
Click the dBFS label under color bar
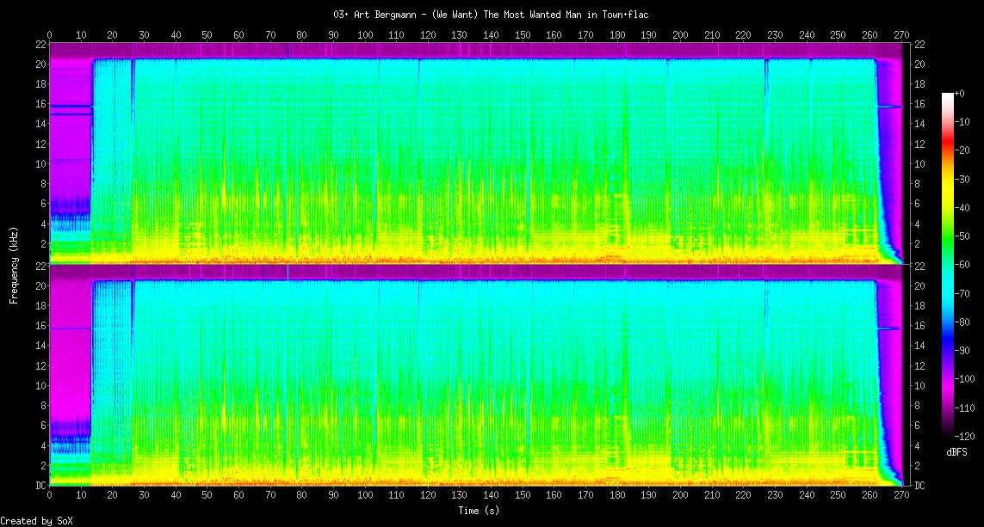tap(957, 452)
